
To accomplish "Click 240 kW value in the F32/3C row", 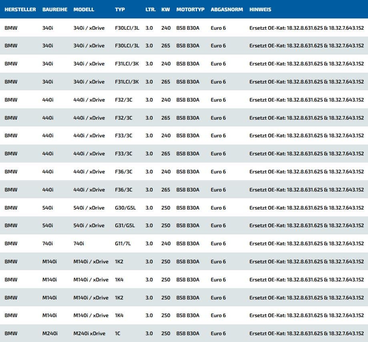I will (166, 100).
